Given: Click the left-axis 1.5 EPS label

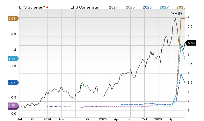Looking at the screenshot, I should tap(14, 66).
